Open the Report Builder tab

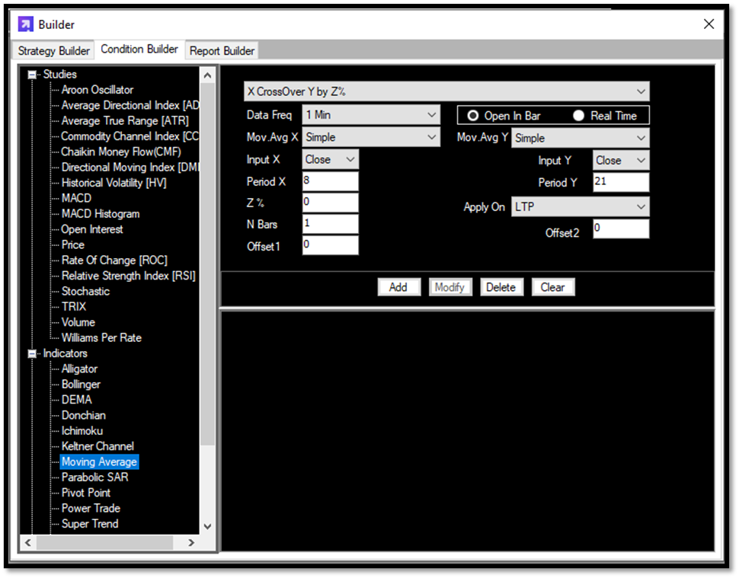point(222,50)
